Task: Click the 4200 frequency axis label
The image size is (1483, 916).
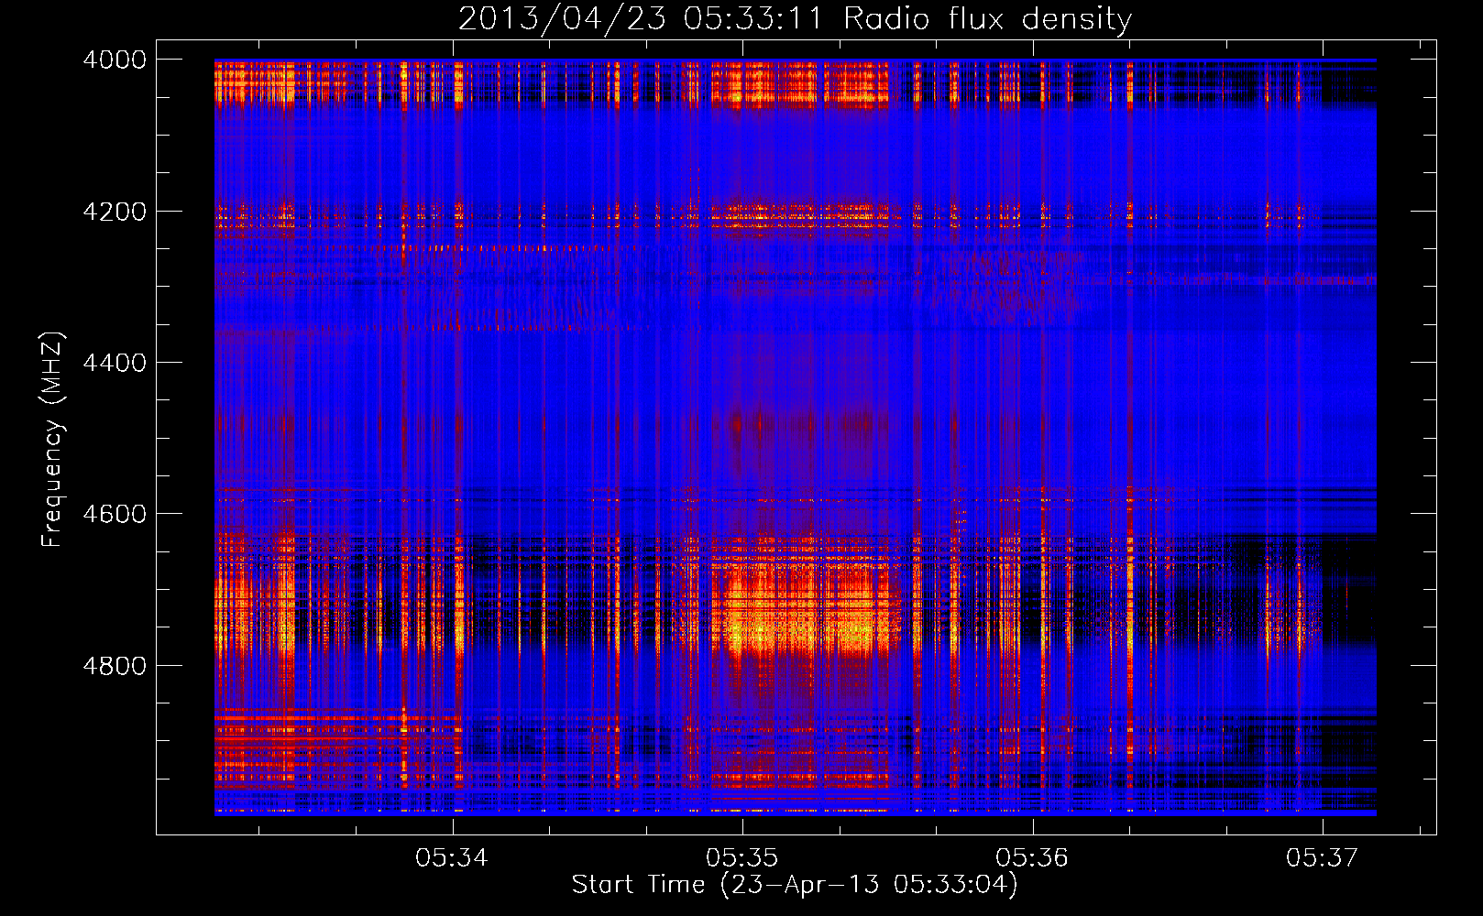Action: (x=115, y=212)
